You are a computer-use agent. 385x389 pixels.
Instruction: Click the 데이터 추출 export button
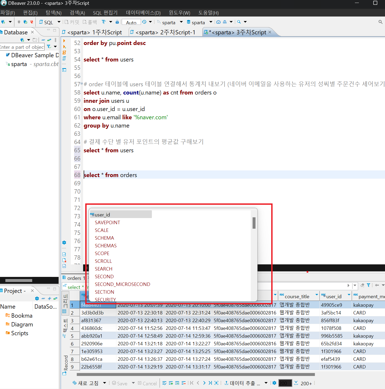coord(242,383)
